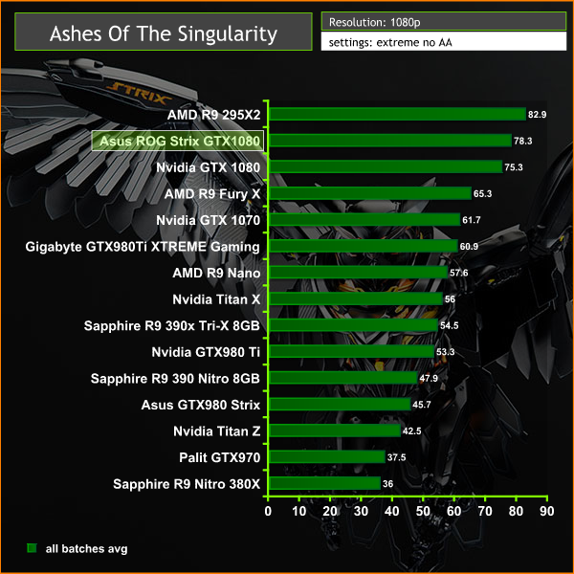574x574 pixels.
Task: Click the 37.5 bar value
Action: (x=396, y=457)
